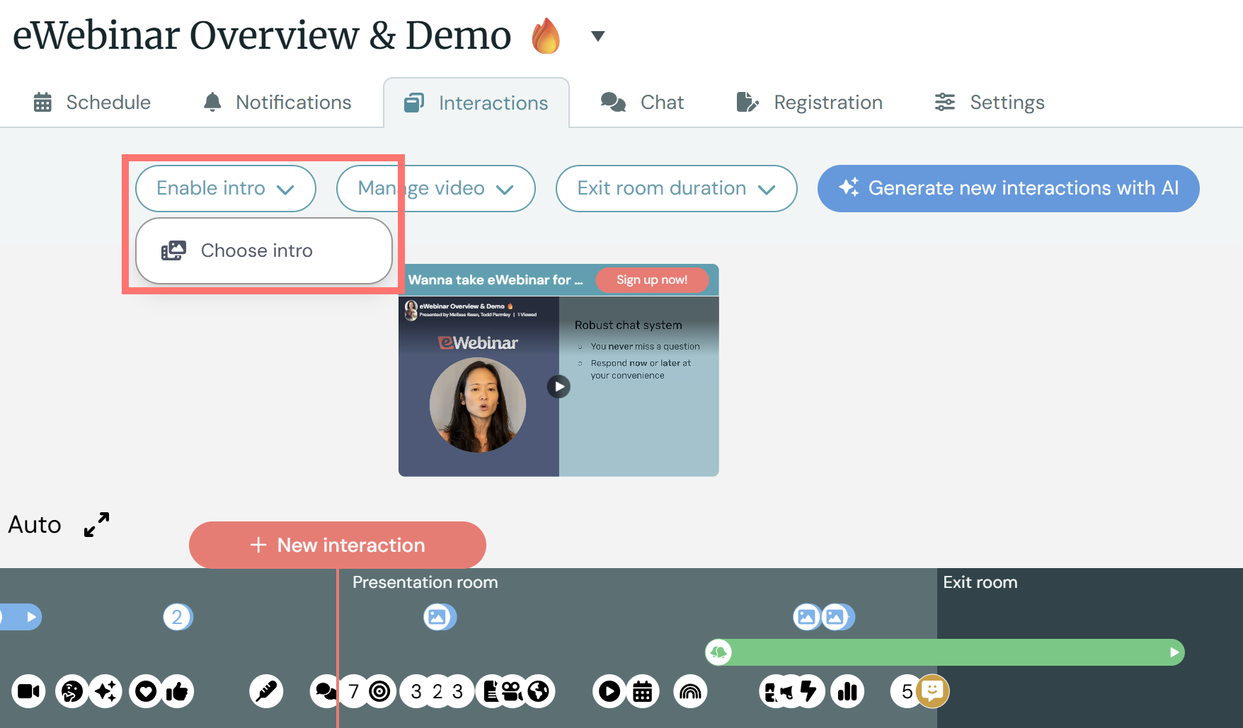Expand the Enable intro dropdown
This screenshot has width=1243, height=728.
[225, 188]
